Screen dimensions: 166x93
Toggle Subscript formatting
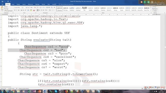(24, 10)
